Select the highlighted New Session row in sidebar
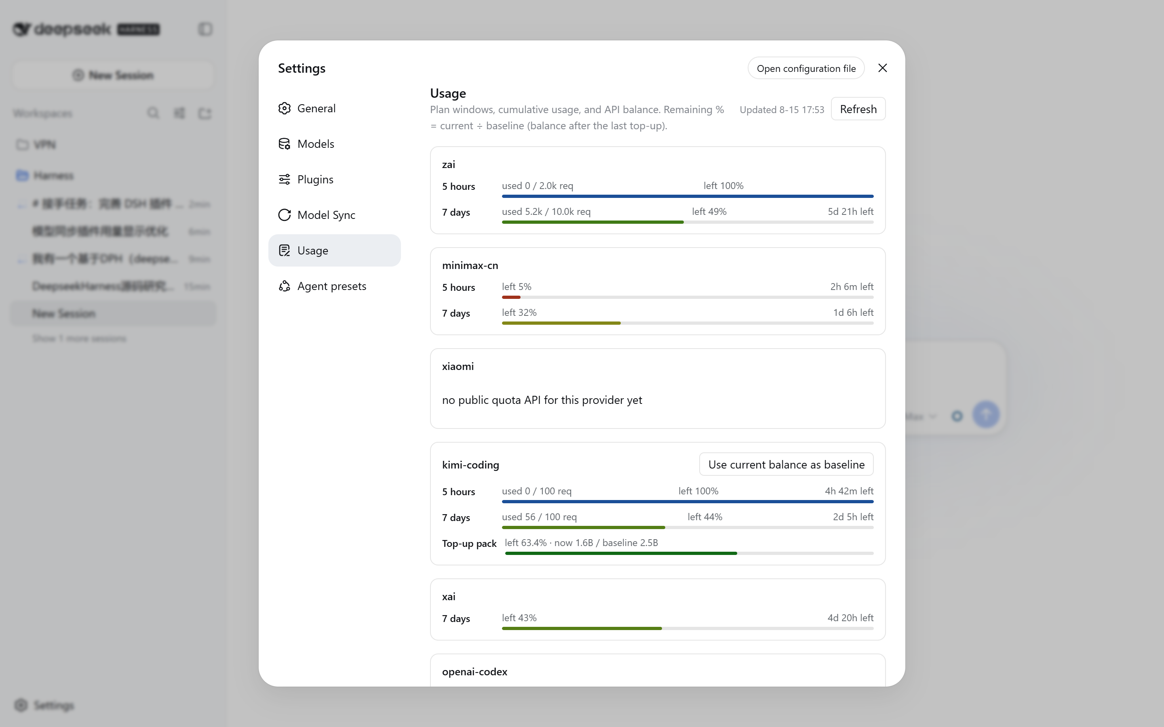 (113, 313)
